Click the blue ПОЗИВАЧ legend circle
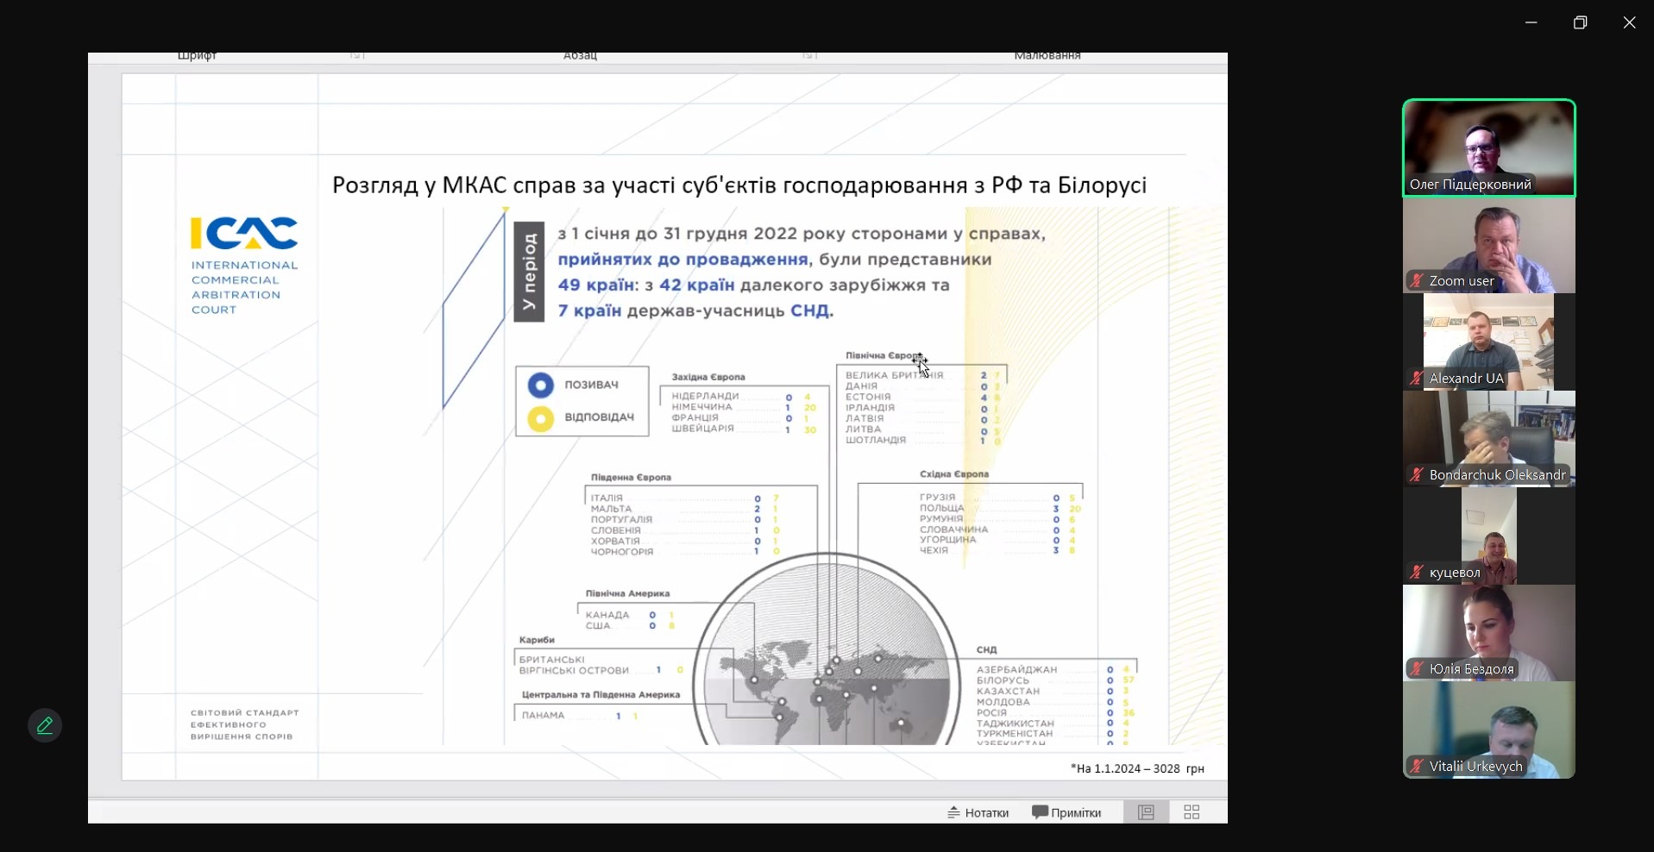The height and width of the screenshot is (852, 1654). point(541,385)
